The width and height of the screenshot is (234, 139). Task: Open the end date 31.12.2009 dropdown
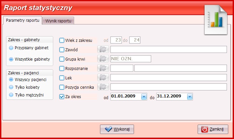click(x=190, y=97)
